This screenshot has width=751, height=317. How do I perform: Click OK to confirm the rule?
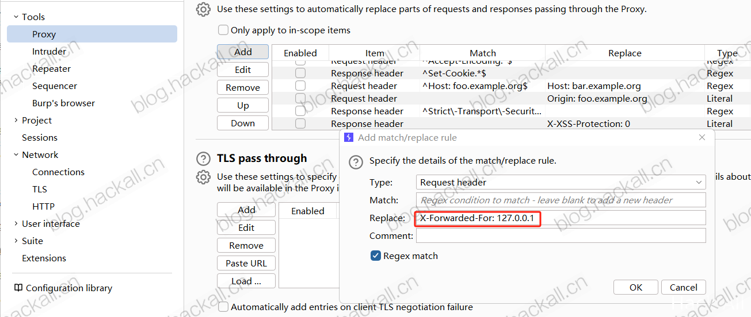coord(636,288)
